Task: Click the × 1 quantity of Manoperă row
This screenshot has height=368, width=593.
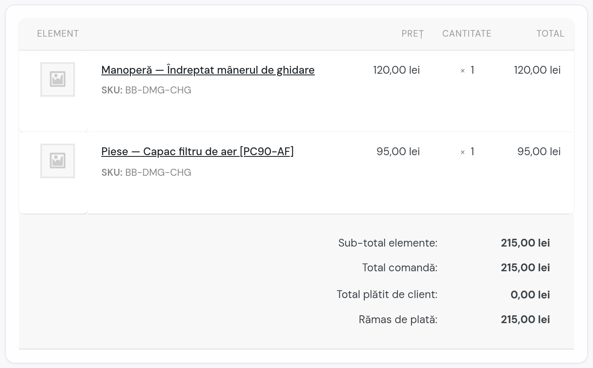Action: 467,70
